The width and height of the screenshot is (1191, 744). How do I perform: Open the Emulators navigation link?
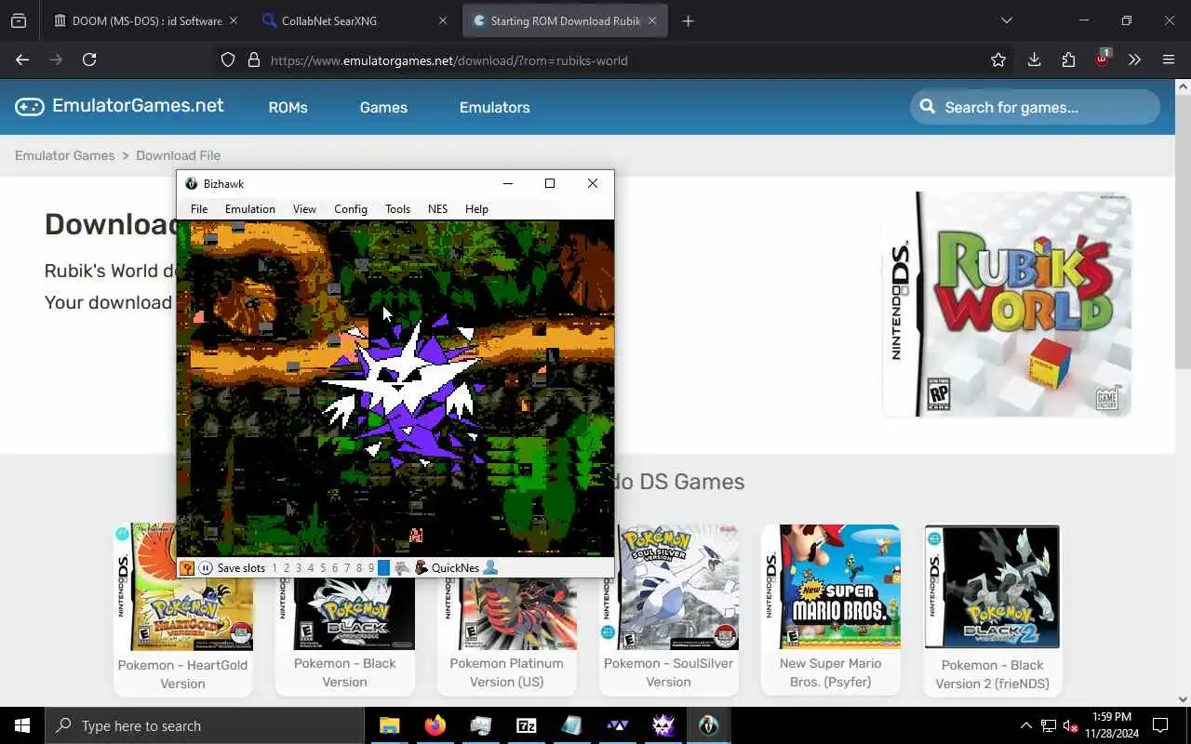coord(494,108)
